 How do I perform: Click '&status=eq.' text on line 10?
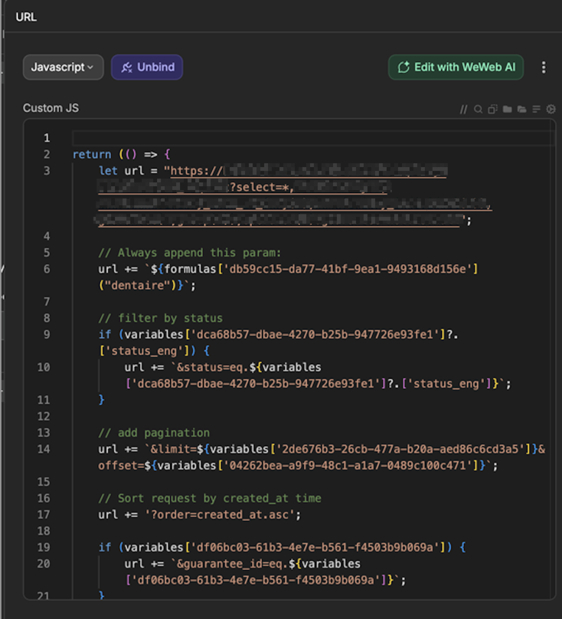213,368
